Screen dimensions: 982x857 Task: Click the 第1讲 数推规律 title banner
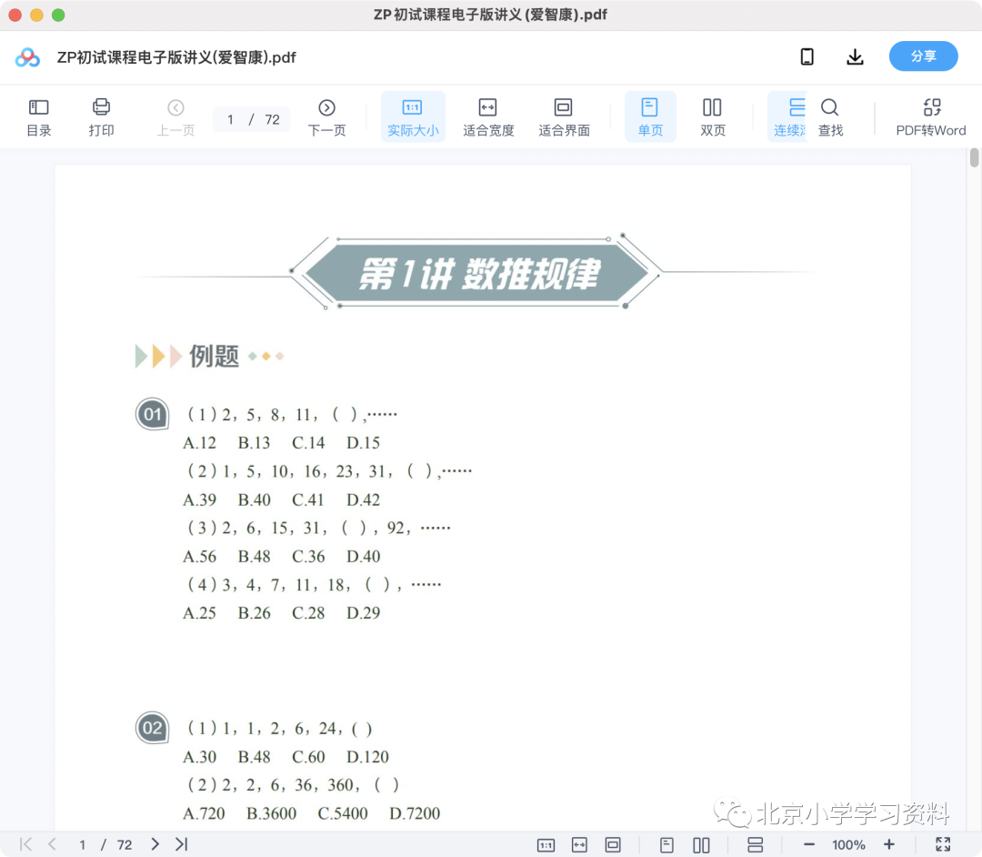(477, 273)
